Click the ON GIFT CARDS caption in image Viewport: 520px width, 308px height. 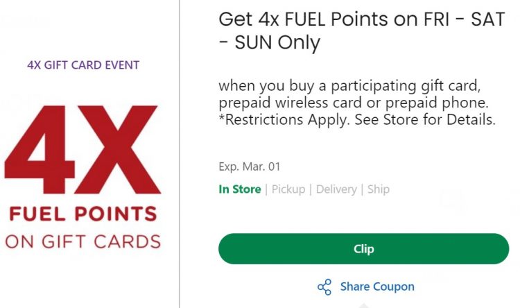pyautogui.click(x=83, y=241)
